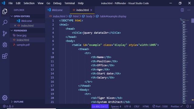Click the <th>Name</th> line

pos(101,57)
